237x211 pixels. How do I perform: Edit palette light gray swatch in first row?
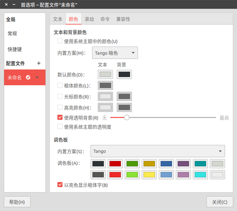coord(217,164)
